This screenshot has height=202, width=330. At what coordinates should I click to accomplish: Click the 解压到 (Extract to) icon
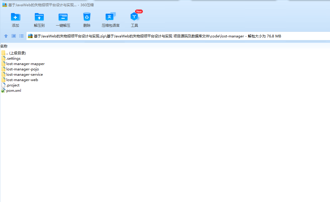coord(39,17)
